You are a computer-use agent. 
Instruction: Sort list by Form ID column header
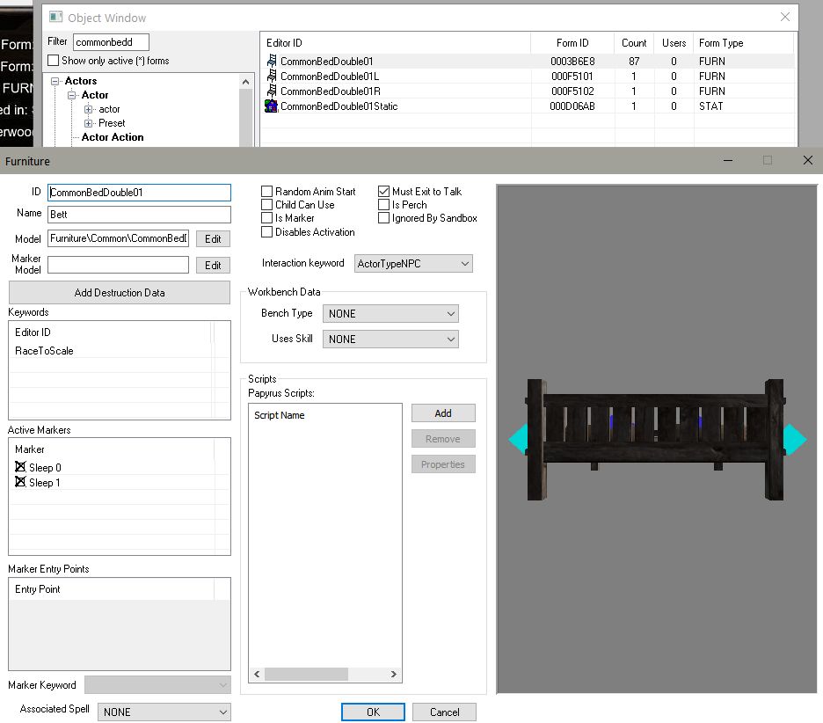pyautogui.click(x=572, y=43)
